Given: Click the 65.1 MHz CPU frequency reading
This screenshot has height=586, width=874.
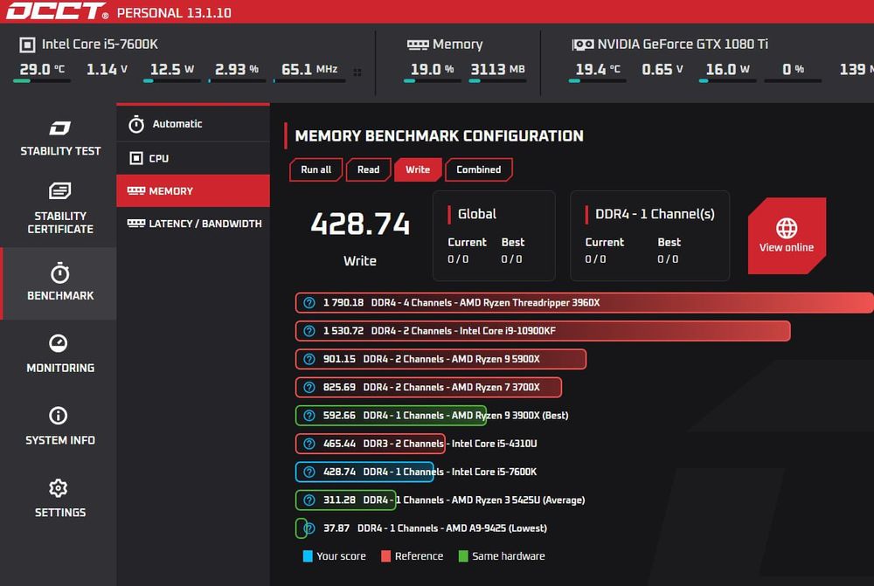Looking at the screenshot, I should (309, 70).
